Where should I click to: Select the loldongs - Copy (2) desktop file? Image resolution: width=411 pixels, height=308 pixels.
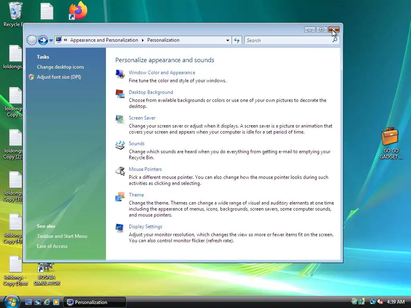coord(13,144)
